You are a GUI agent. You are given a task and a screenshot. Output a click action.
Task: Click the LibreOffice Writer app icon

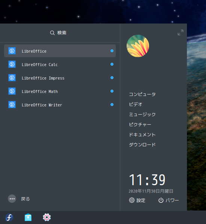(x=12, y=105)
